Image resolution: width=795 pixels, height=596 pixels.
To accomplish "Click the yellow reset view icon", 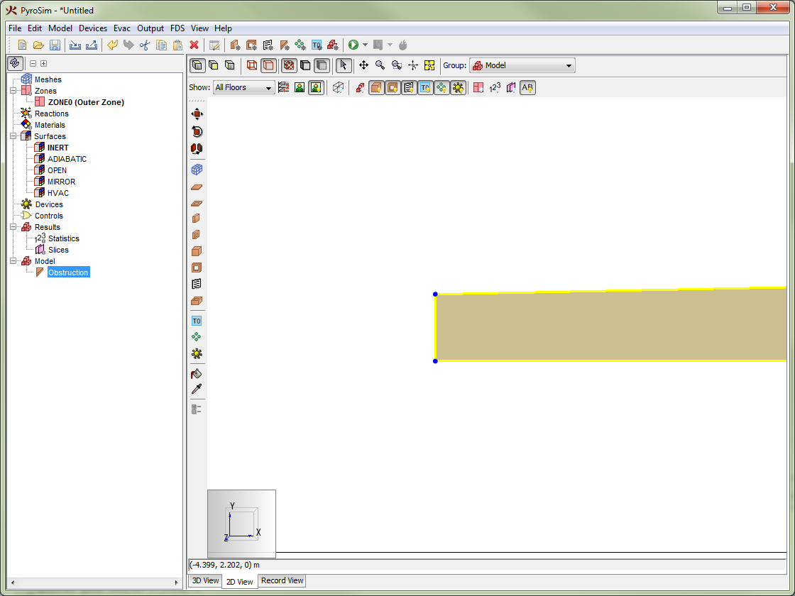I will coord(429,65).
